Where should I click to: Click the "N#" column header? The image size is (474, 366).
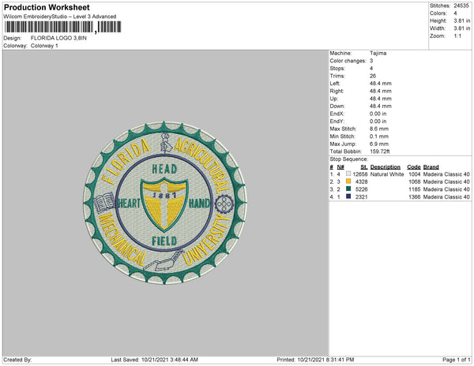[x=340, y=166]
